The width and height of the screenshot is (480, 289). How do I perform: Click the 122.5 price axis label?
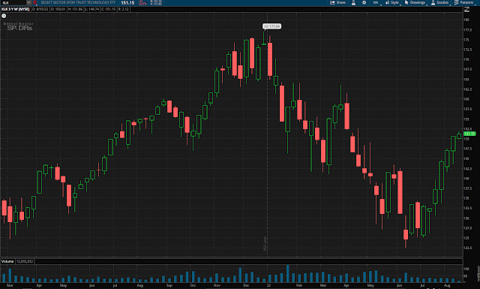pos(468,248)
